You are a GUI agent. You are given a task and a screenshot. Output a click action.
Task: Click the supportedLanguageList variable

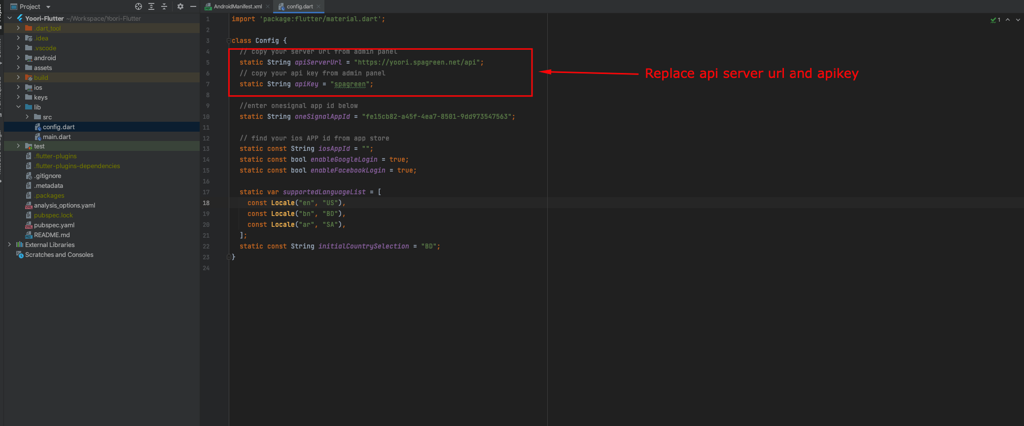pos(324,192)
